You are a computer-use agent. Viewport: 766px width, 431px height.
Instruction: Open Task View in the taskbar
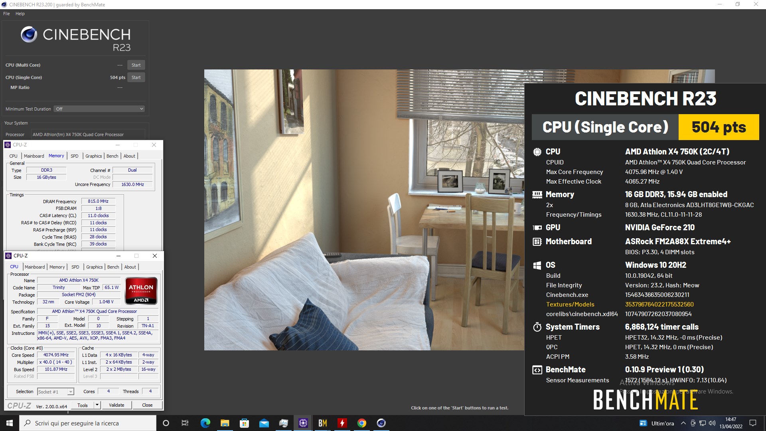click(x=185, y=423)
